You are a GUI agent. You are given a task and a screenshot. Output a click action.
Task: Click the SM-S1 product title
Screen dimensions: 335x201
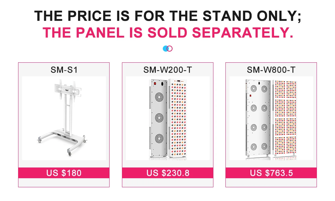tap(64, 70)
